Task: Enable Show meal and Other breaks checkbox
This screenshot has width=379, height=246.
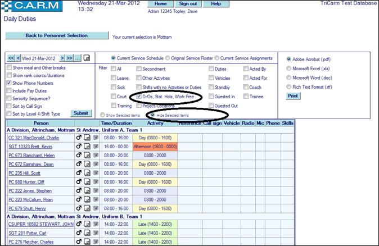Action: pyautogui.click(x=9, y=68)
